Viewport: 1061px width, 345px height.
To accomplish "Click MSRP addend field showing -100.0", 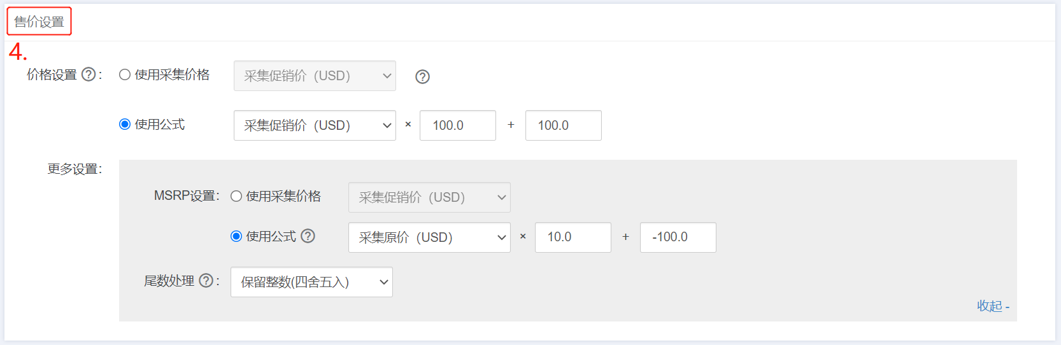I will click(x=678, y=237).
